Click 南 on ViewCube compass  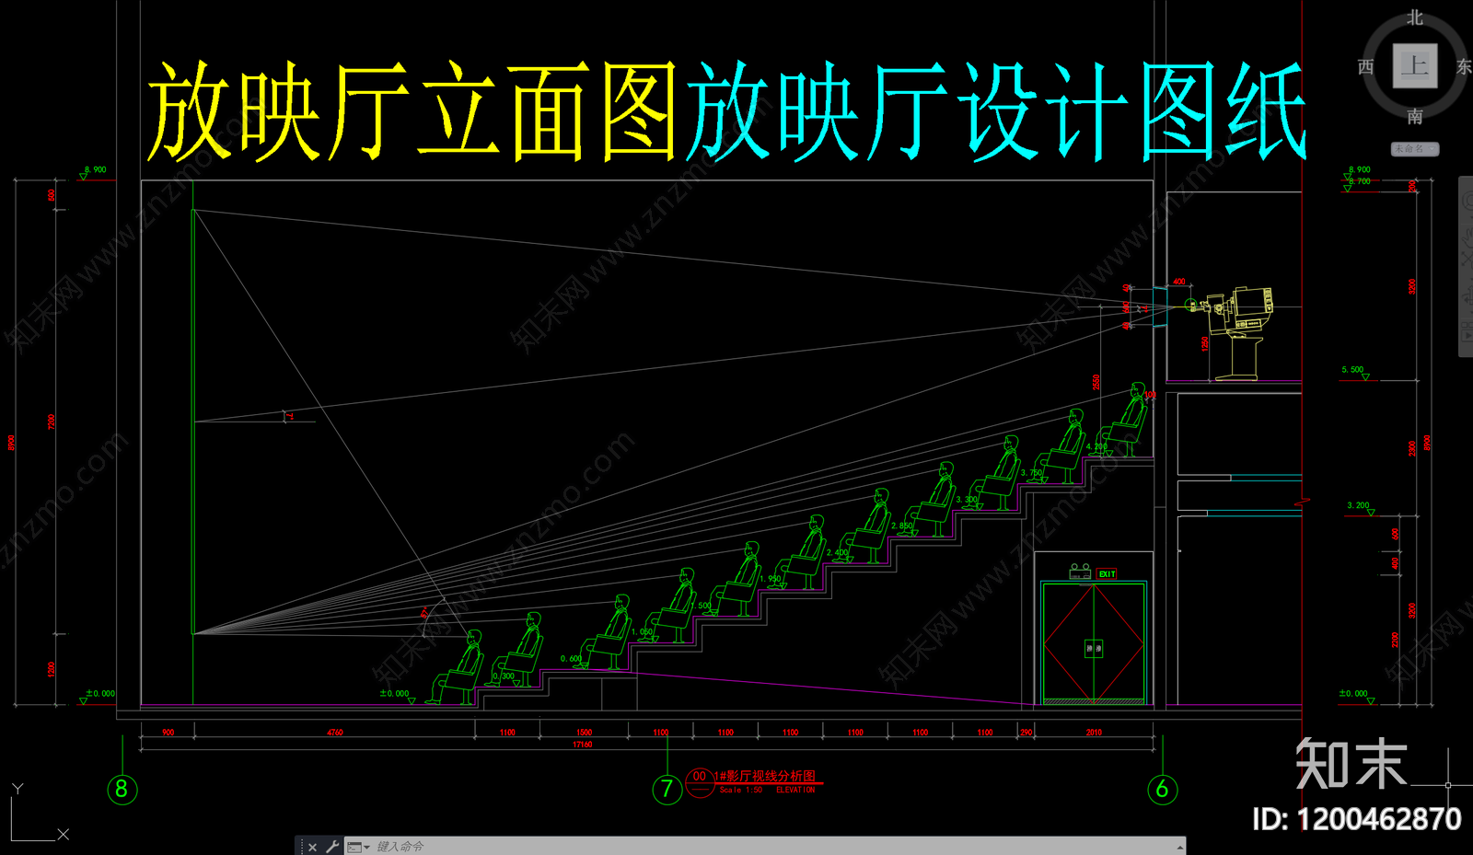point(1415,117)
